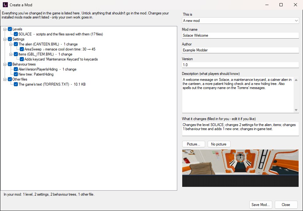Untick the New tree: PatientHiding checkbox

pyautogui.click(x=16, y=74)
